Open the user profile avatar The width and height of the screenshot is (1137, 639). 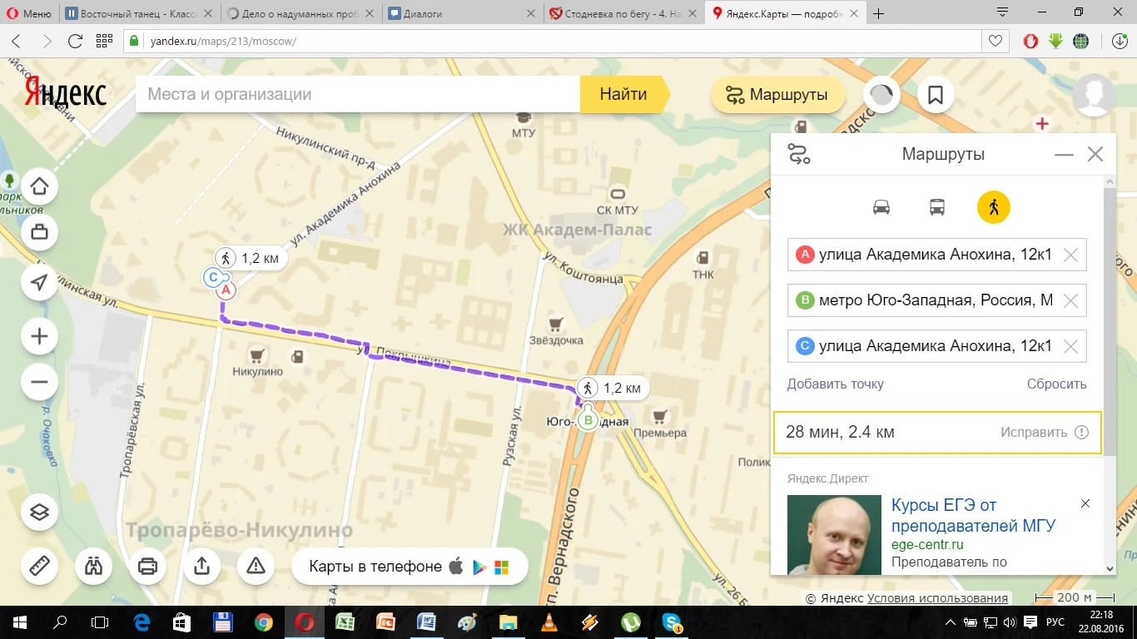pyautogui.click(x=1094, y=95)
